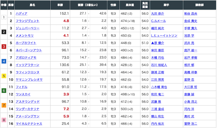Open jockey 勝浦 正樹 profile
Screen dimensions: 217x128
pos(157,72)
